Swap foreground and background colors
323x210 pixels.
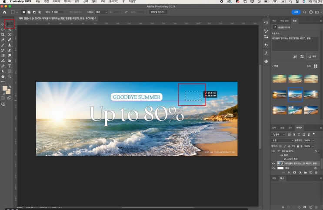point(10,87)
